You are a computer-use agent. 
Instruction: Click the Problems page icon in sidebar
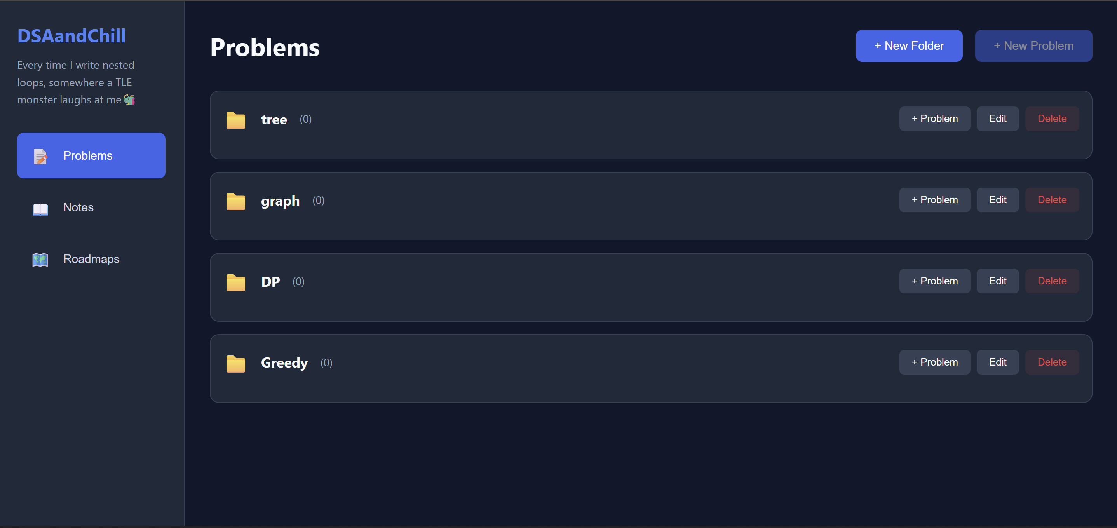coord(40,156)
